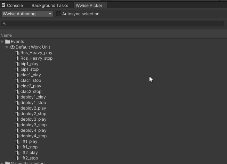The height and width of the screenshot is (164, 227).
Task: Focus the Wwise Picker search field
Action: pyautogui.click(x=113, y=24)
